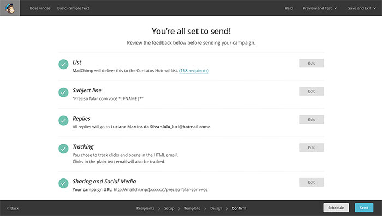Go to the Template step
382x216 pixels.
coord(192,208)
